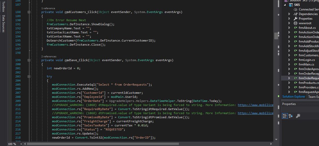Show the 1 reference CodeLens link
This screenshot has height=146, width=319.
(48, 8)
